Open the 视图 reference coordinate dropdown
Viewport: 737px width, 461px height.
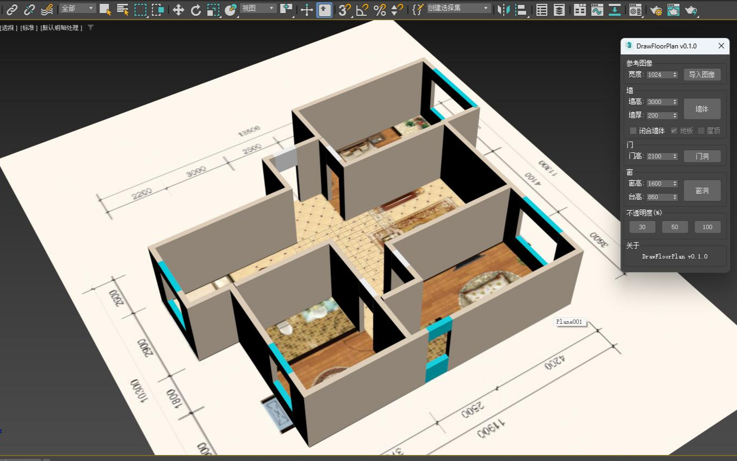(258, 9)
